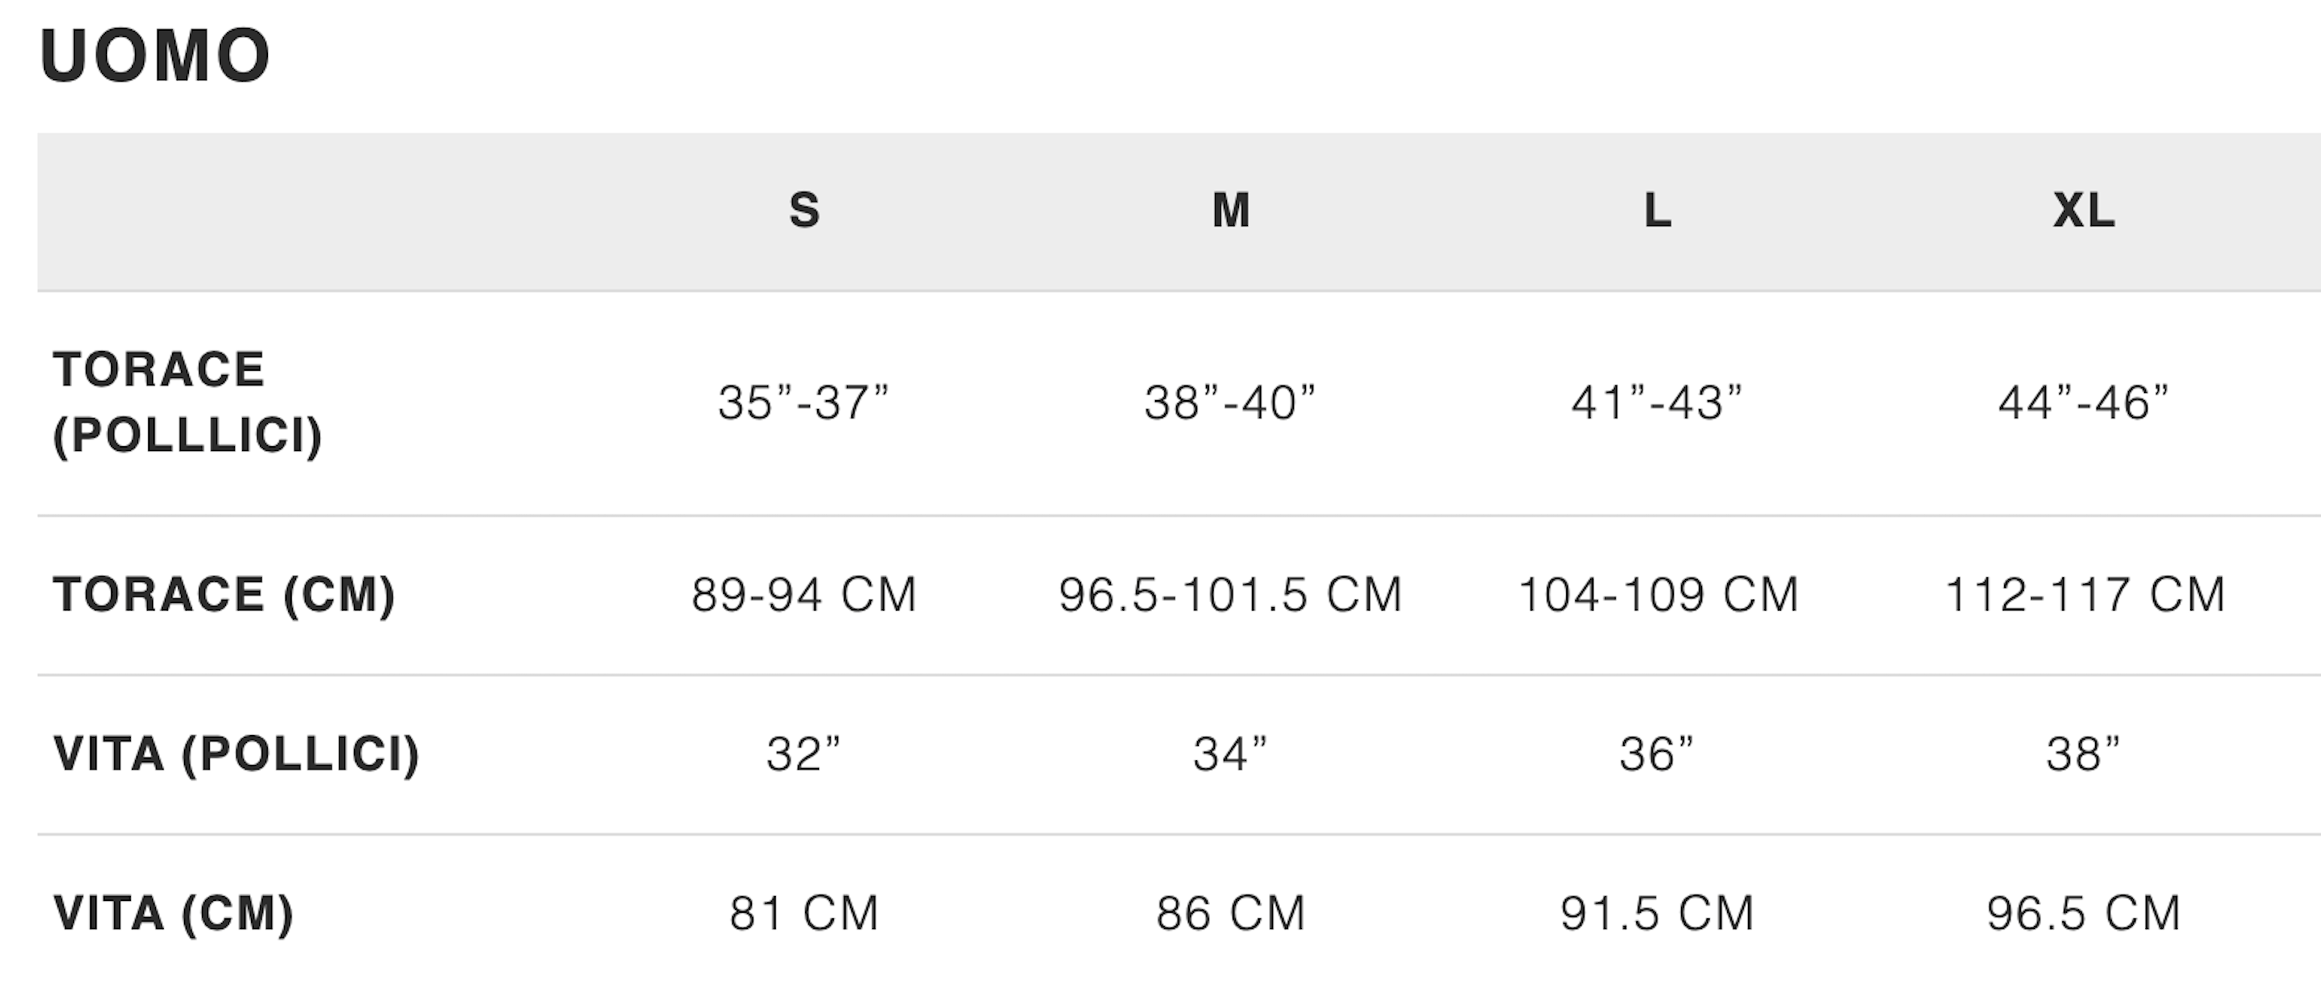Click the 96.5-101.5 CM chest cell
This screenshot has height=989, width=2321.
click(1230, 595)
